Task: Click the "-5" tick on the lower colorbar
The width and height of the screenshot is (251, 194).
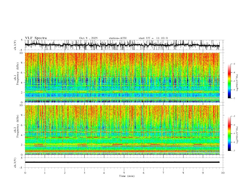Action: (234, 133)
